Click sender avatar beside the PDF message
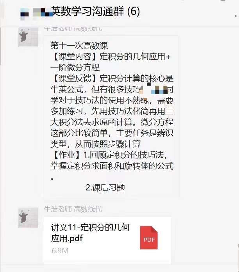The width and height of the screenshot is (239, 272). (x=28, y=217)
